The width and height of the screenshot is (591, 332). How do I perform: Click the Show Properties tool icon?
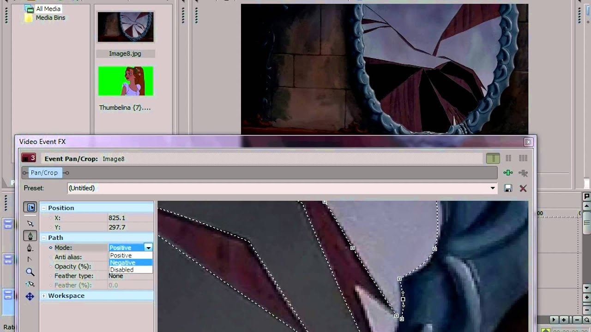(30, 207)
